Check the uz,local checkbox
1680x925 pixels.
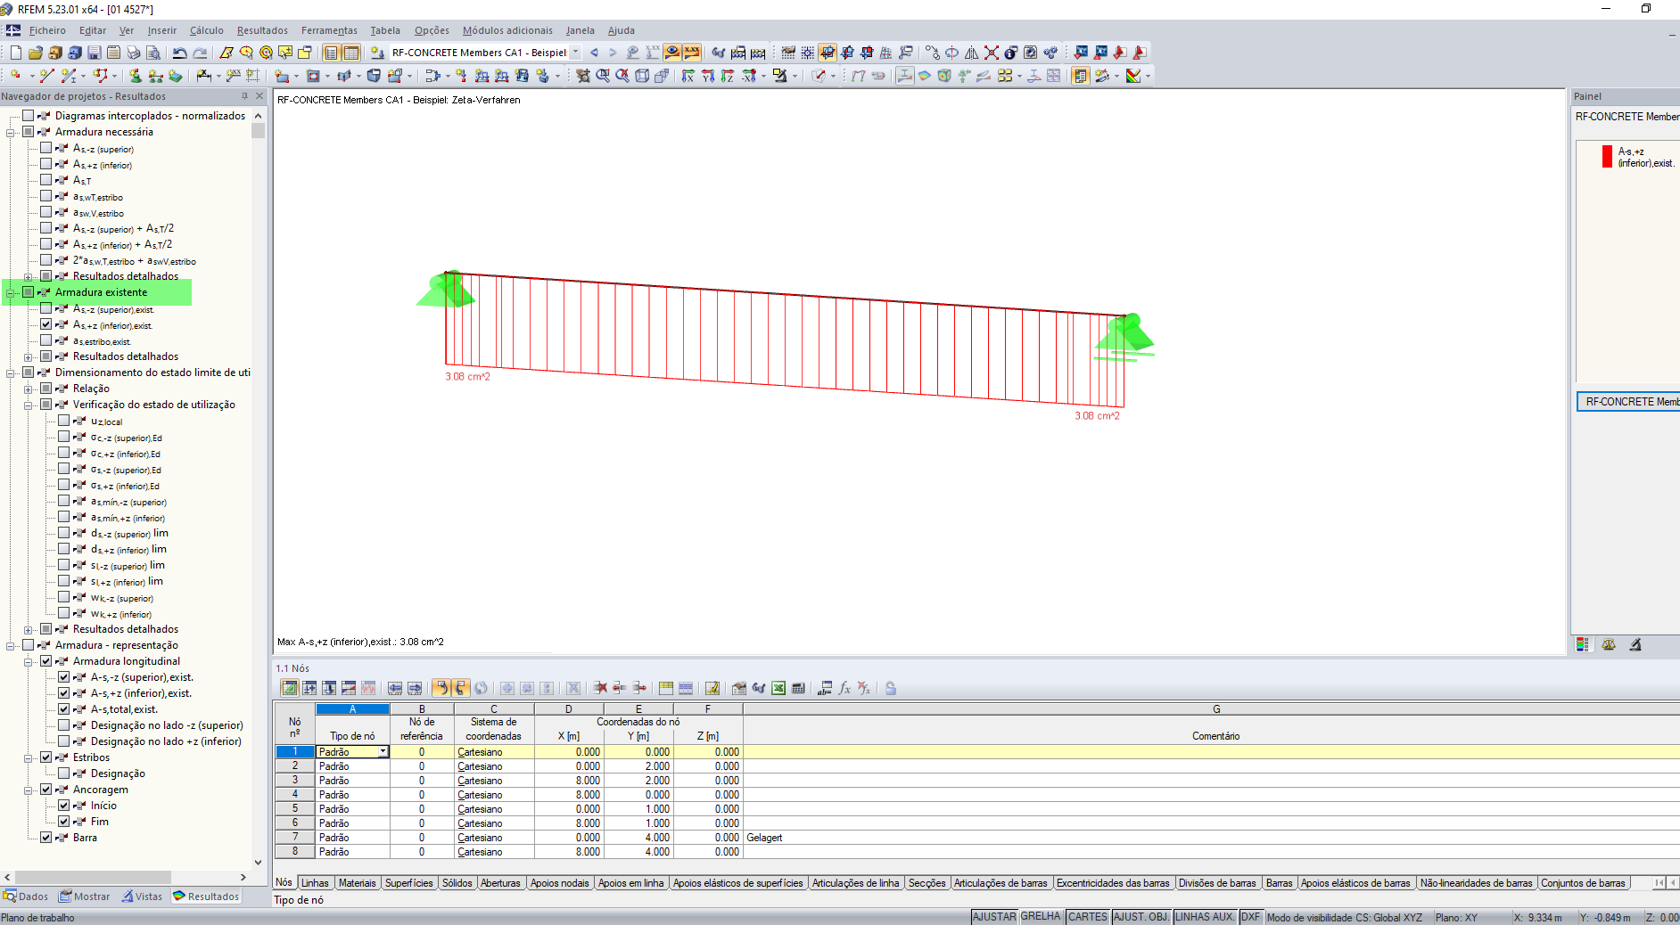(x=64, y=421)
